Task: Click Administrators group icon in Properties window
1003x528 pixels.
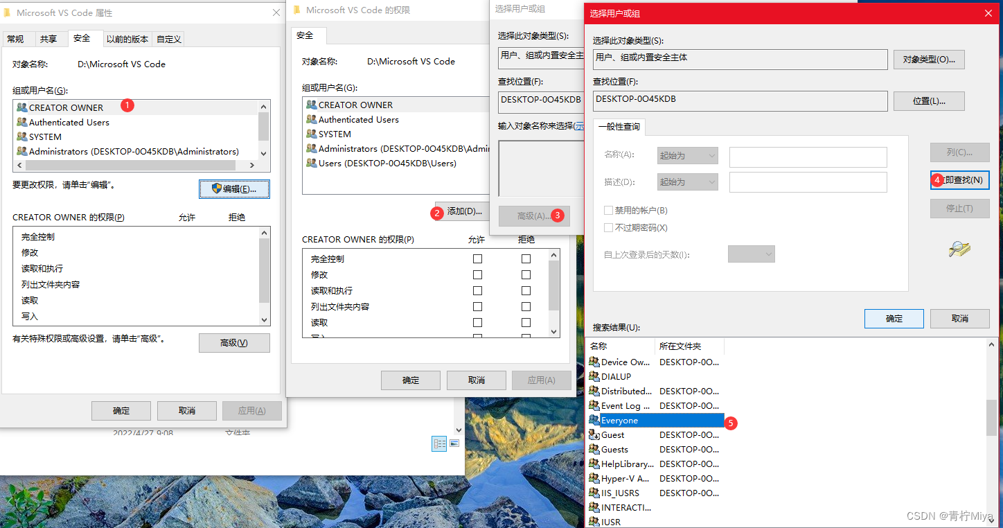Action: click(21, 151)
